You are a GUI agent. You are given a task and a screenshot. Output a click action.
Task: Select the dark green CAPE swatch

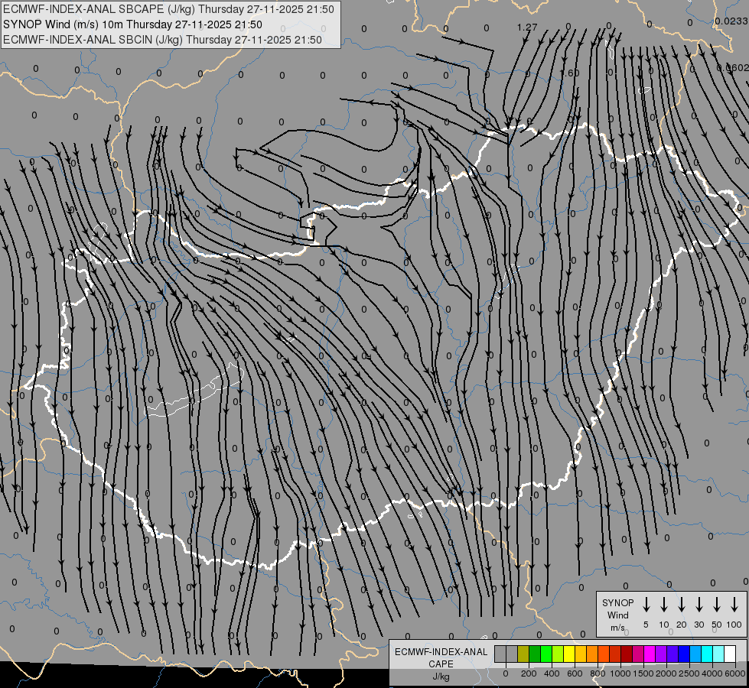pos(535,654)
